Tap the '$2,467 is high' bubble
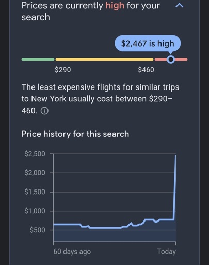209x265 pixels. click(x=148, y=43)
